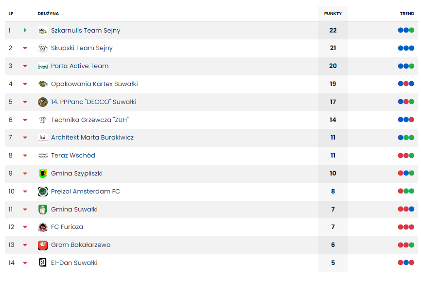Sort the table by the PUNKTY column header
421x281 pixels.
tap(333, 14)
